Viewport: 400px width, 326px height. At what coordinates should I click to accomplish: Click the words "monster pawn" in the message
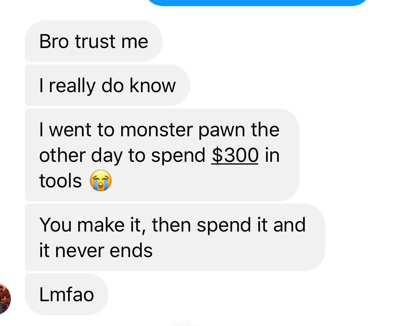tap(183, 130)
